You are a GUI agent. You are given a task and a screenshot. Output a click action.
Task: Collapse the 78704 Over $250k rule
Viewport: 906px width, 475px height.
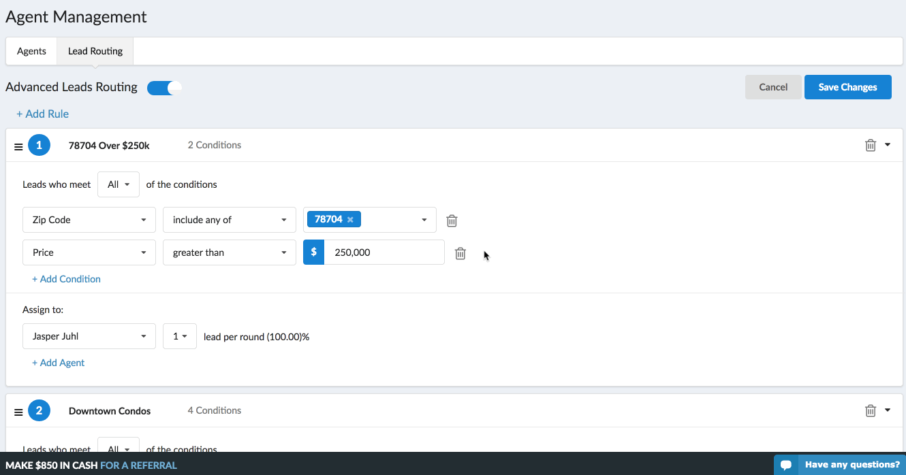tap(888, 144)
